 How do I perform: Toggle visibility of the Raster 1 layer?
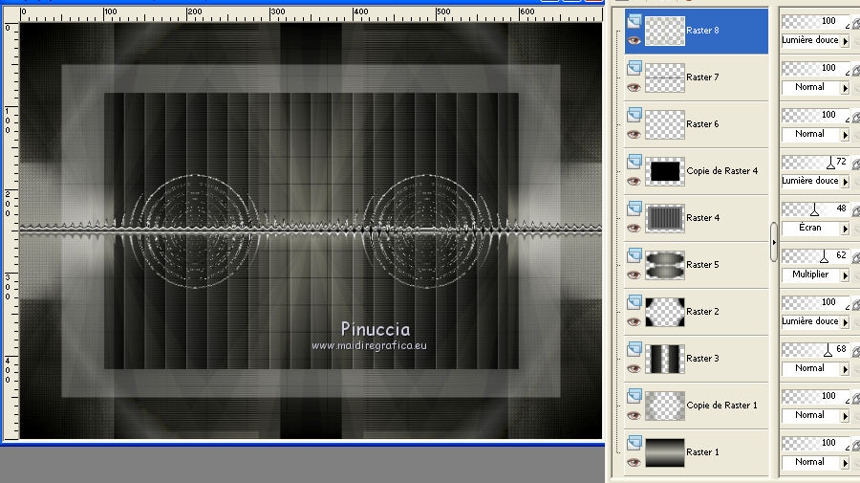point(634,462)
